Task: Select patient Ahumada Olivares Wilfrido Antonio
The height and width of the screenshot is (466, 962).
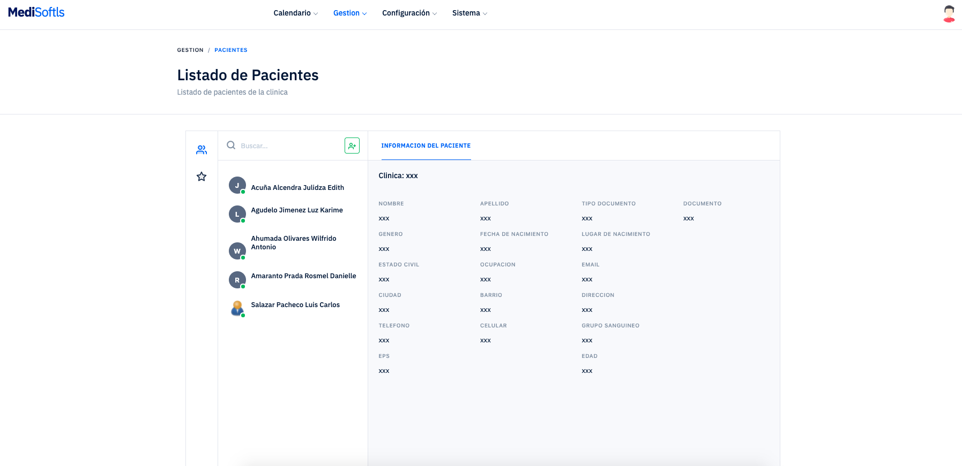Action: 294,243
